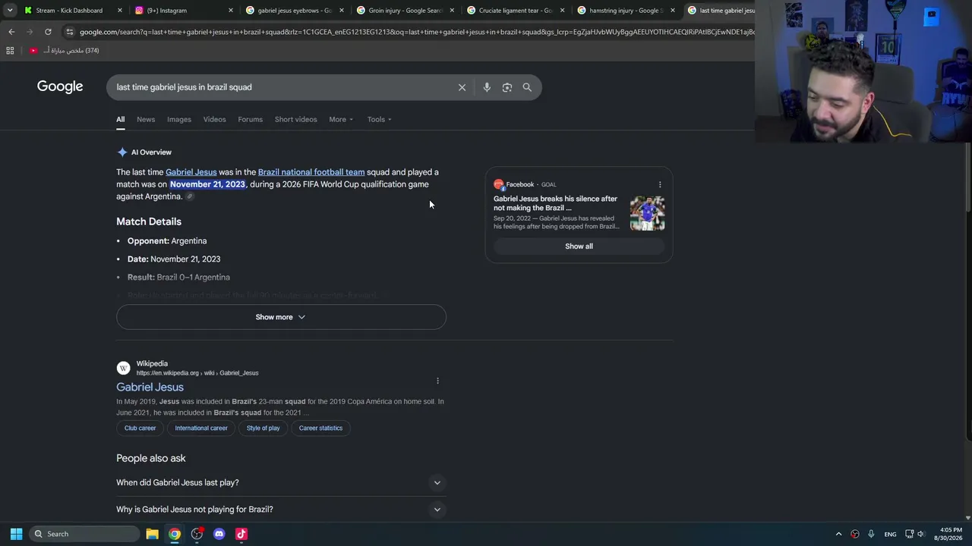This screenshot has height=546, width=972.
Task: Click the ENG language indicator in the taskbar
Action: point(890,534)
